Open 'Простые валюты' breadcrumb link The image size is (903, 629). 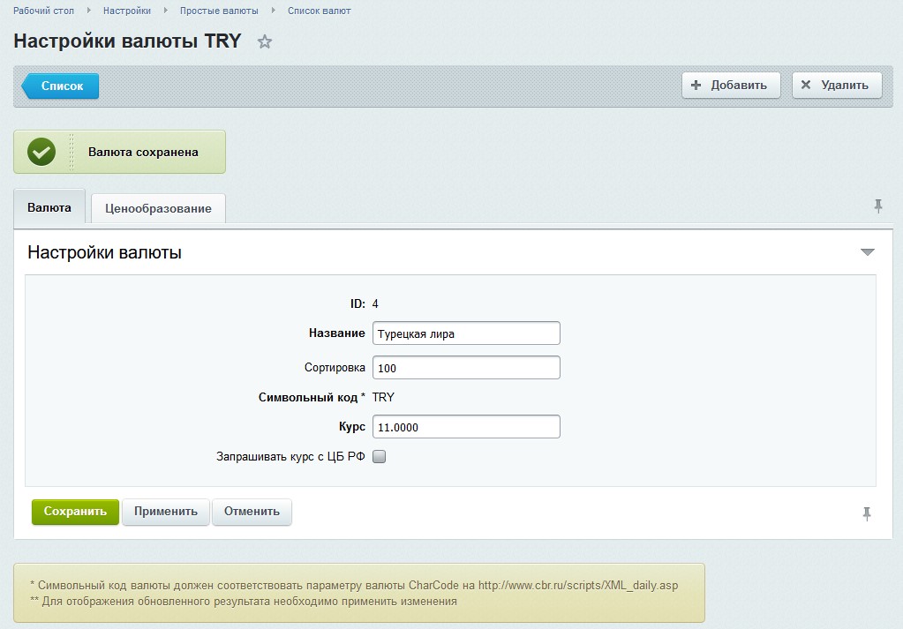click(219, 11)
